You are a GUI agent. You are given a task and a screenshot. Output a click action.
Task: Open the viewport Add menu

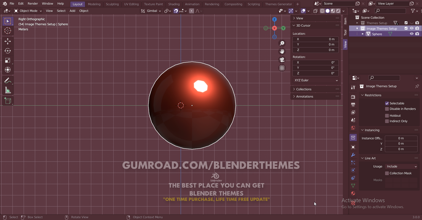pyautogui.click(x=72, y=11)
